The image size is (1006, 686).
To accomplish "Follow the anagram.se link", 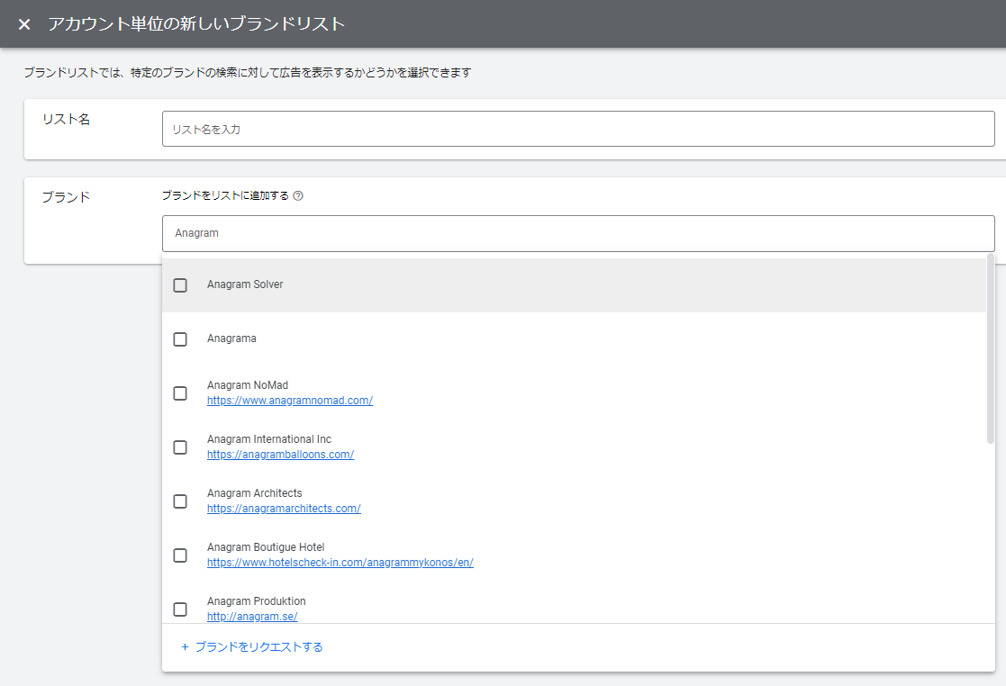I will point(252,617).
